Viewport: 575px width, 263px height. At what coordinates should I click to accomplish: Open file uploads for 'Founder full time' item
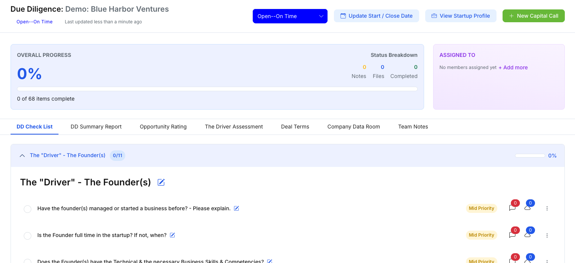tap(527, 235)
